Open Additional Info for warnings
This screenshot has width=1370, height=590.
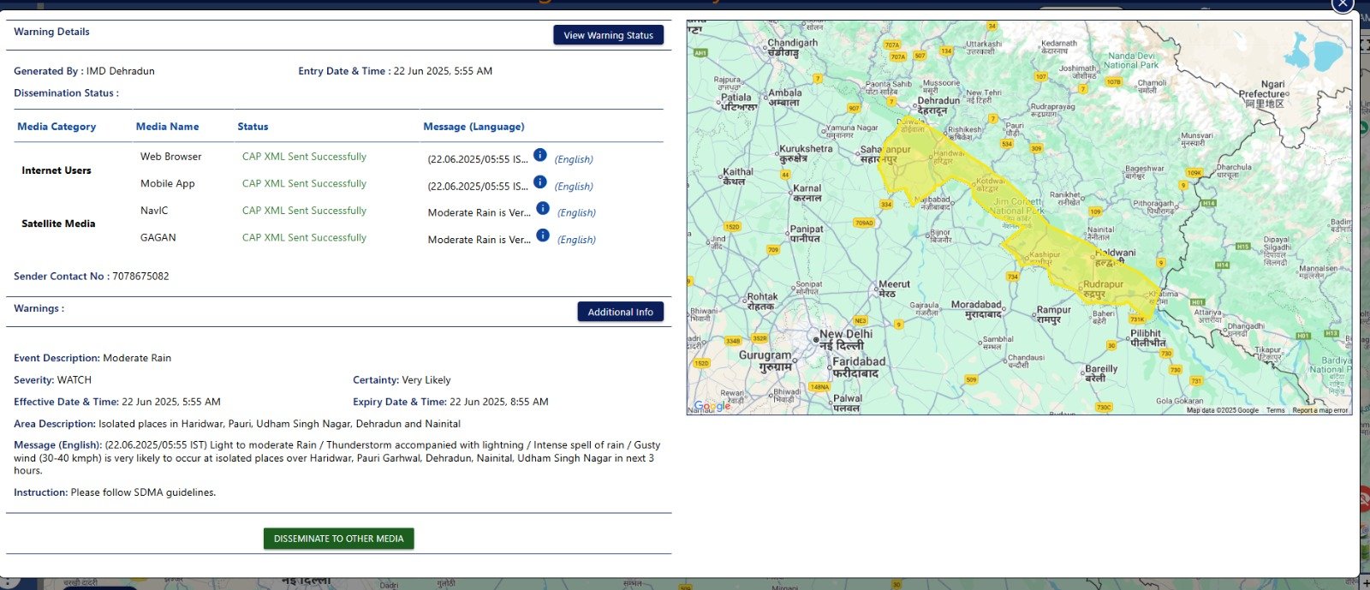coord(620,312)
